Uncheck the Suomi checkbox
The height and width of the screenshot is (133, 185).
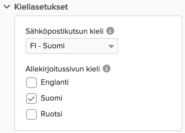pyautogui.click(x=31, y=99)
